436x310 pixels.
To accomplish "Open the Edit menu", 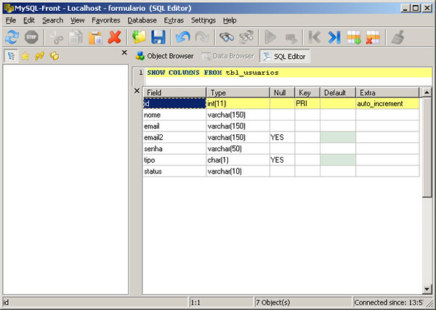I will pos(29,20).
